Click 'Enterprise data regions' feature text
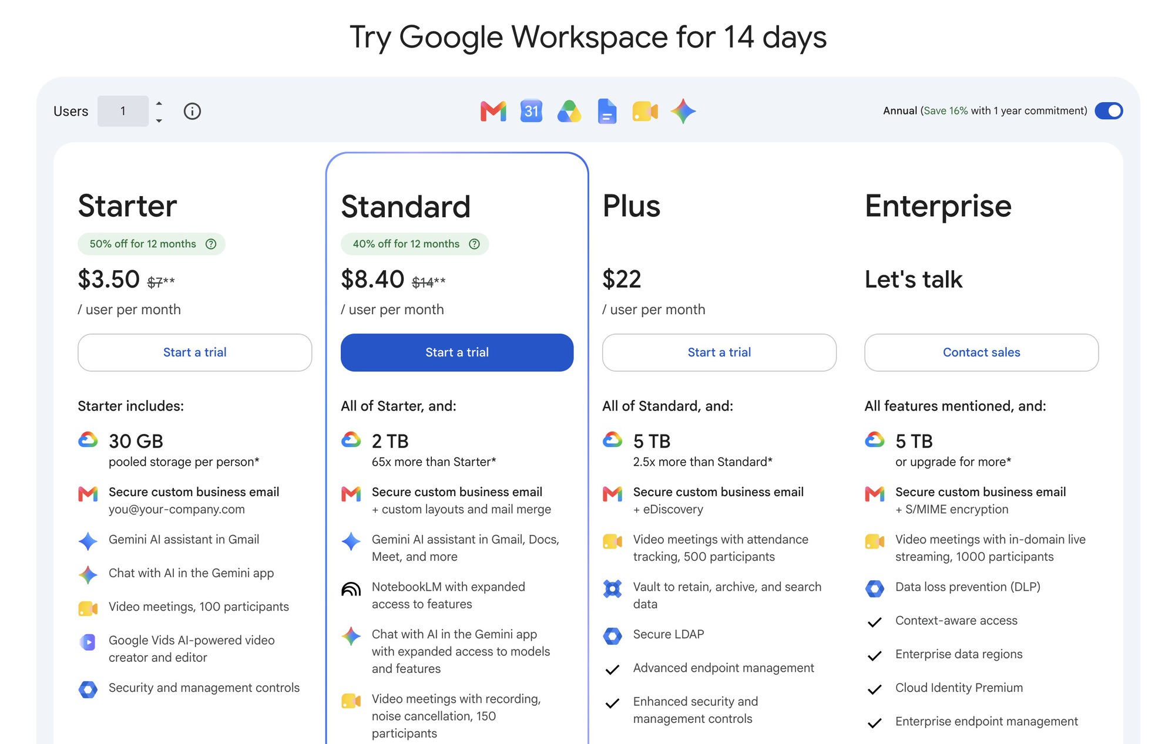 [959, 654]
